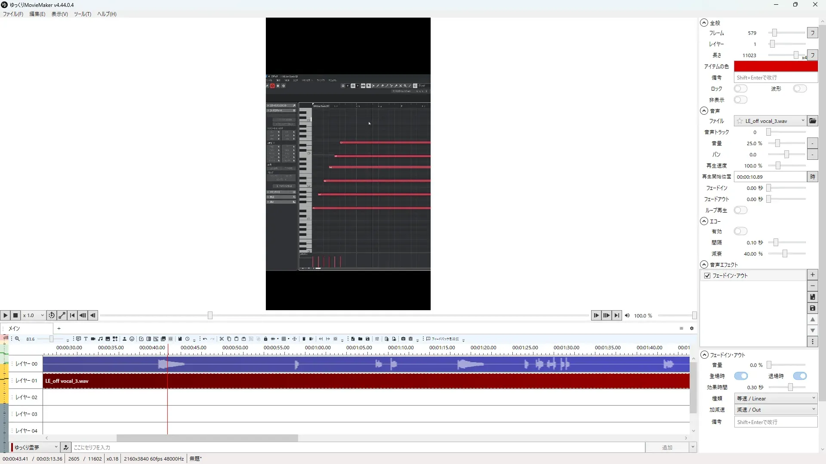The height and width of the screenshot is (464, 826).
Task: Click the timeline settings gear icon
Action: click(692, 328)
